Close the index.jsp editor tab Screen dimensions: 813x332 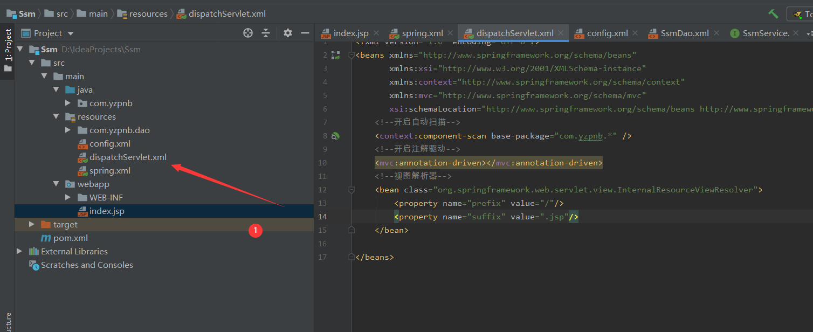click(376, 33)
